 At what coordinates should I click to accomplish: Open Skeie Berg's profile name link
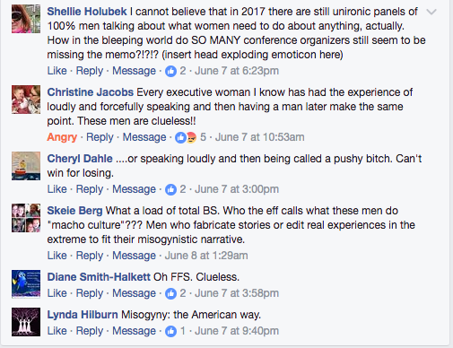(x=74, y=211)
